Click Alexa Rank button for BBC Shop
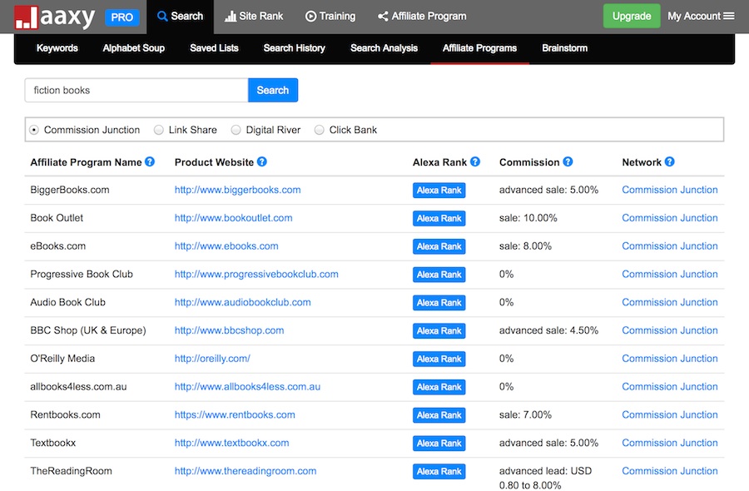Image resolution: width=749 pixels, height=491 pixels. 439,331
